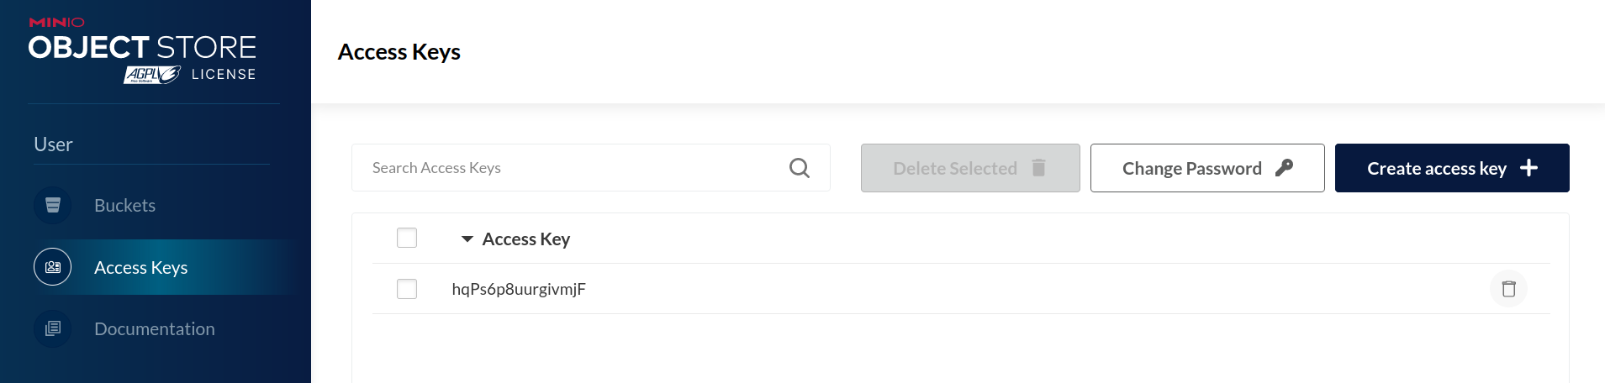The width and height of the screenshot is (1605, 383).
Task: Click the AGPLv3 license badge
Action: (152, 75)
